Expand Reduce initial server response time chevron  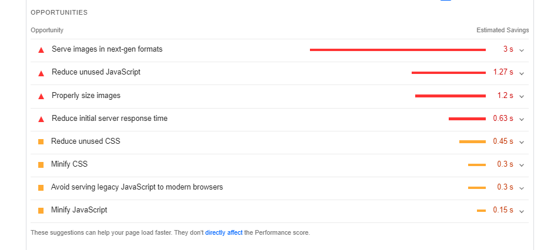(x=522, y=119)
